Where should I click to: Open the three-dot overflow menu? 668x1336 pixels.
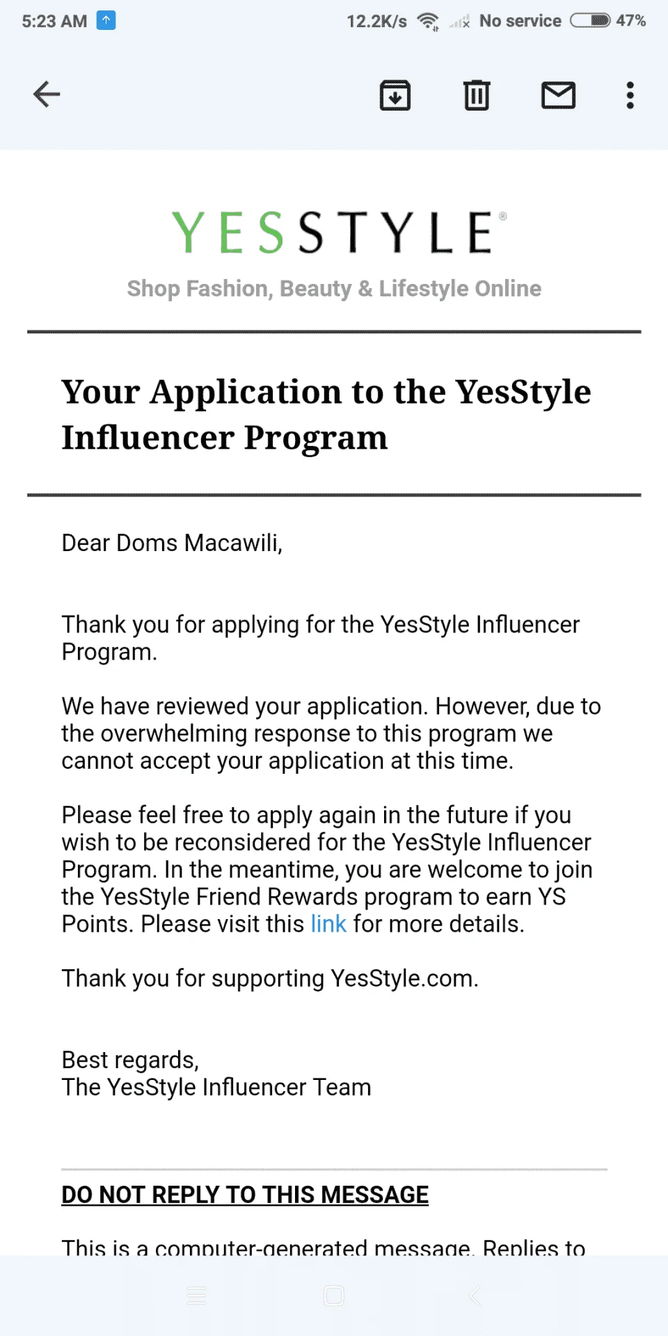point(630,95)
